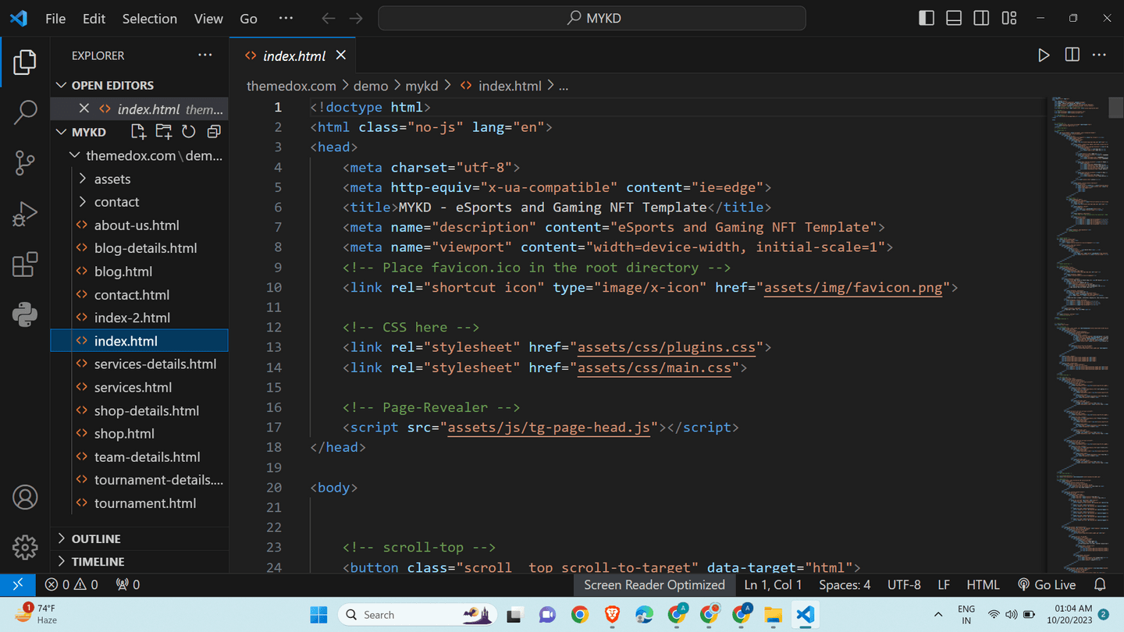Refresh the Explorer file tree

(x=189, y=132)
